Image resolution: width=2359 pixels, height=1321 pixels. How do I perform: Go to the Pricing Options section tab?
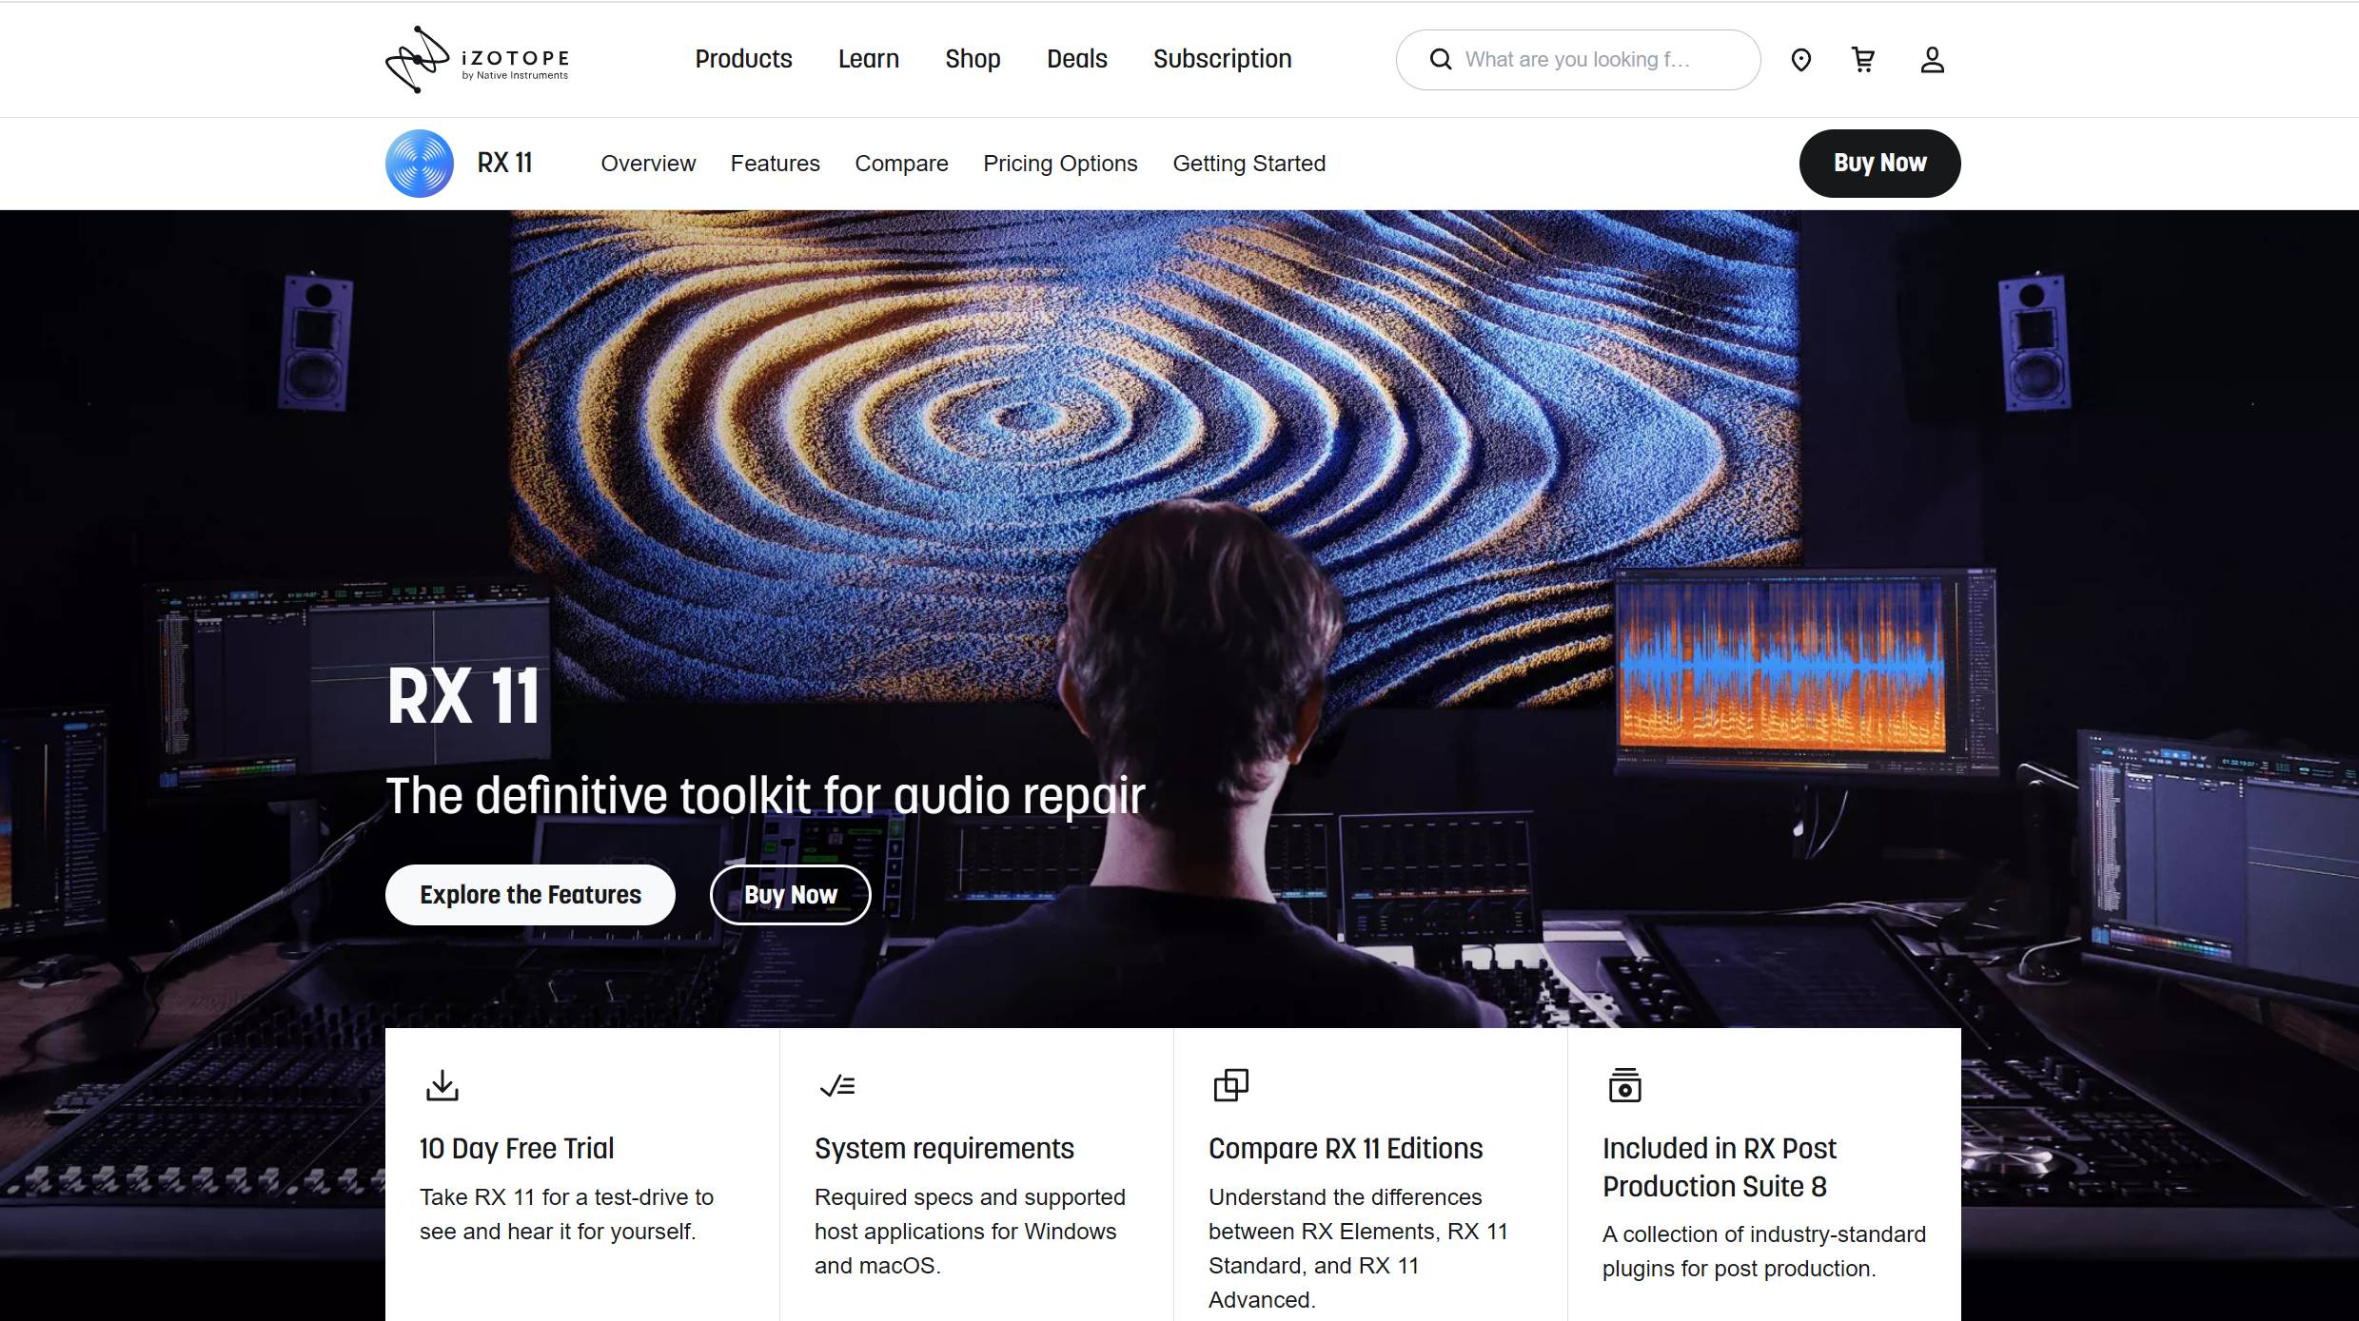click(1060, 164)
